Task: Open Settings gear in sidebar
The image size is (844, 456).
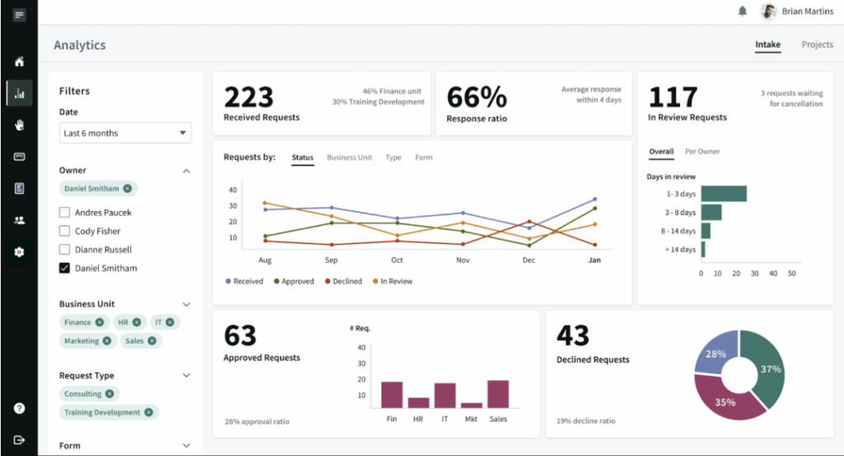Action: [x=19, y=252]
